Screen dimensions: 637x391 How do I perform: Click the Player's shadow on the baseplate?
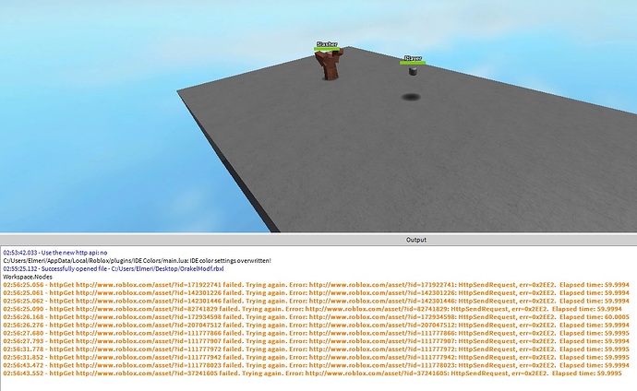tap(411, 97)
